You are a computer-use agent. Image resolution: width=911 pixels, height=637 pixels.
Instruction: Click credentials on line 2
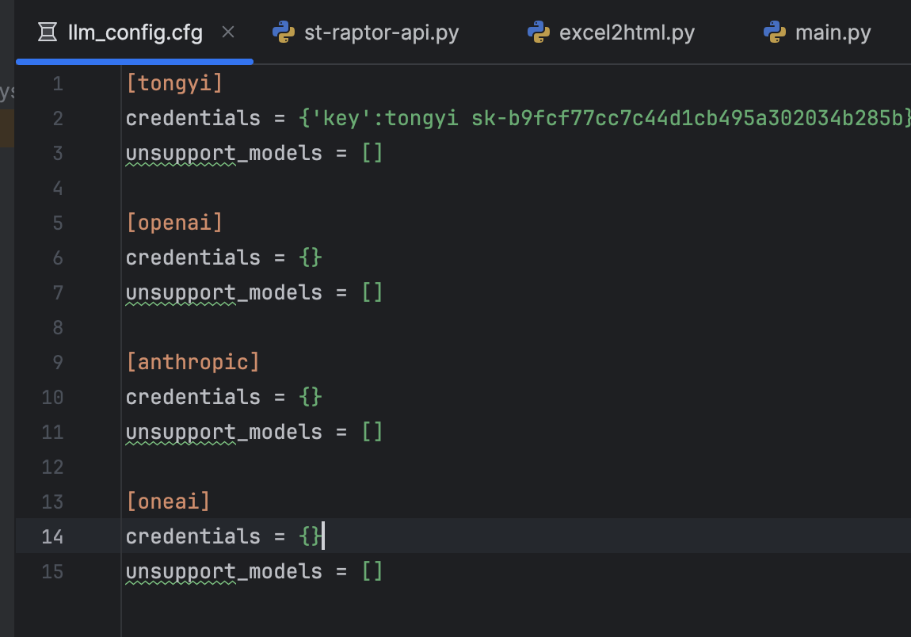192,118
